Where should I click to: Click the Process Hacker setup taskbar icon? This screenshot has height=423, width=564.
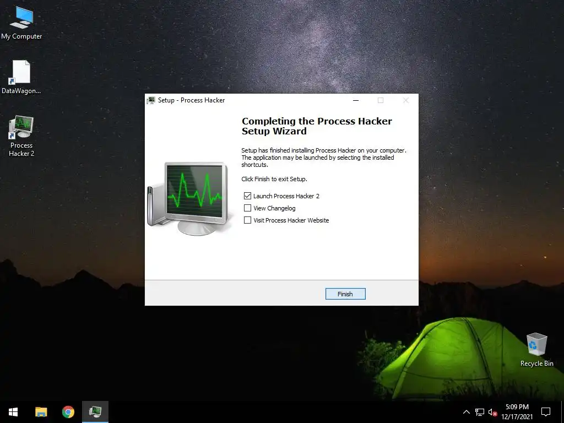point(95,412)
